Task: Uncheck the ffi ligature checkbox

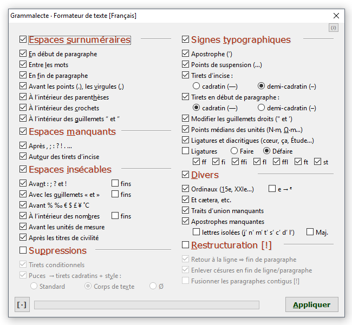Action: coord(235,161)
